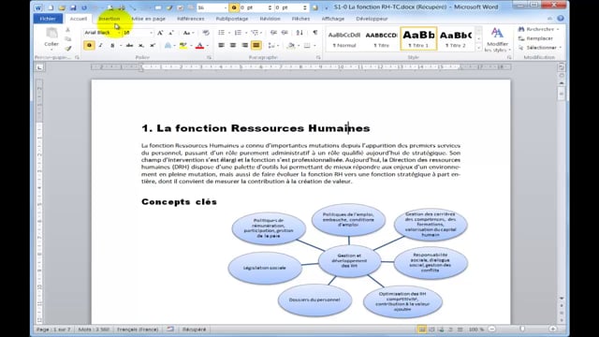Screen dimensions: 599x337
Task: Click the grow font size icon
Action: point(160,33)
